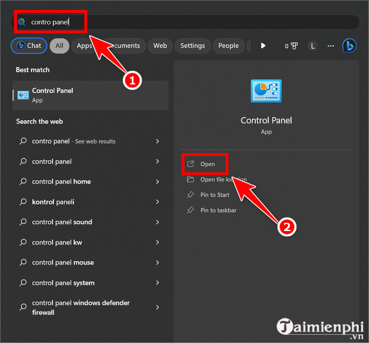Click the Pin to taskbar pin icon
This screenshot has height=343, width=369.
click(190, 210)
